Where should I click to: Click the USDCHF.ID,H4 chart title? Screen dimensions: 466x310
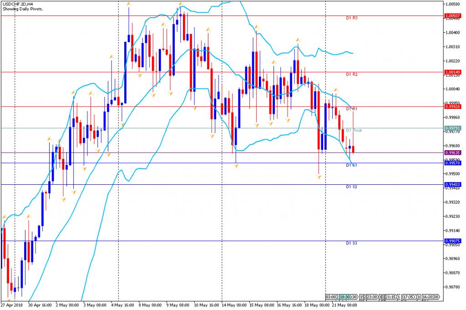16,4
